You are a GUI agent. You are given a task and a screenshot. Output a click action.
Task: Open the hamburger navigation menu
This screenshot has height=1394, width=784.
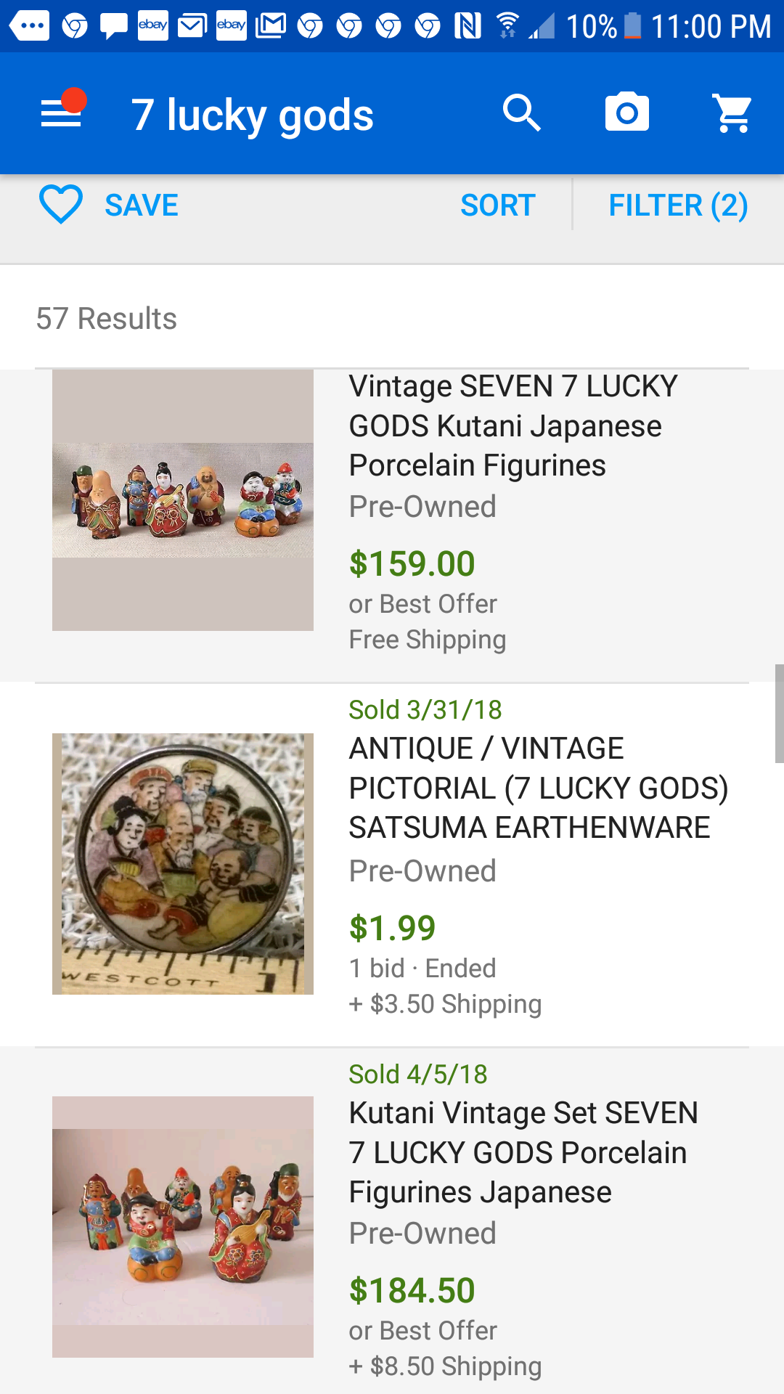tap(61, 113)
